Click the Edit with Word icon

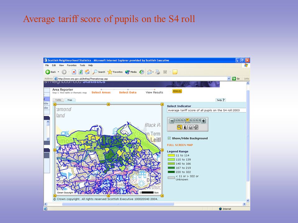pyautogui.click(x=165, y=72)
